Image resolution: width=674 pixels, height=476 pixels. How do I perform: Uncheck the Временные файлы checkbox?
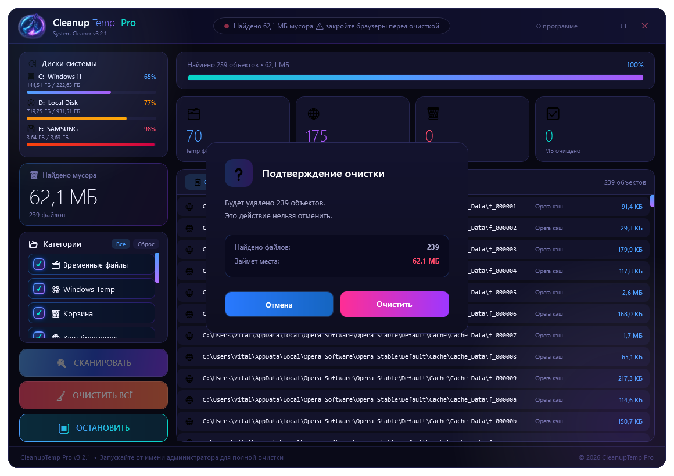[39, 264]
